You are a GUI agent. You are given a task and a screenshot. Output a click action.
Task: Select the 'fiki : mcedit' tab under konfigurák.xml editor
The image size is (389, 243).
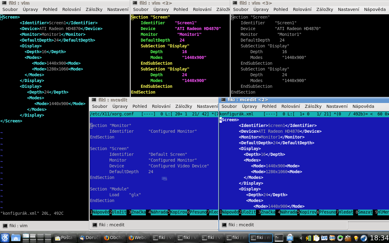tap(283, 225)
